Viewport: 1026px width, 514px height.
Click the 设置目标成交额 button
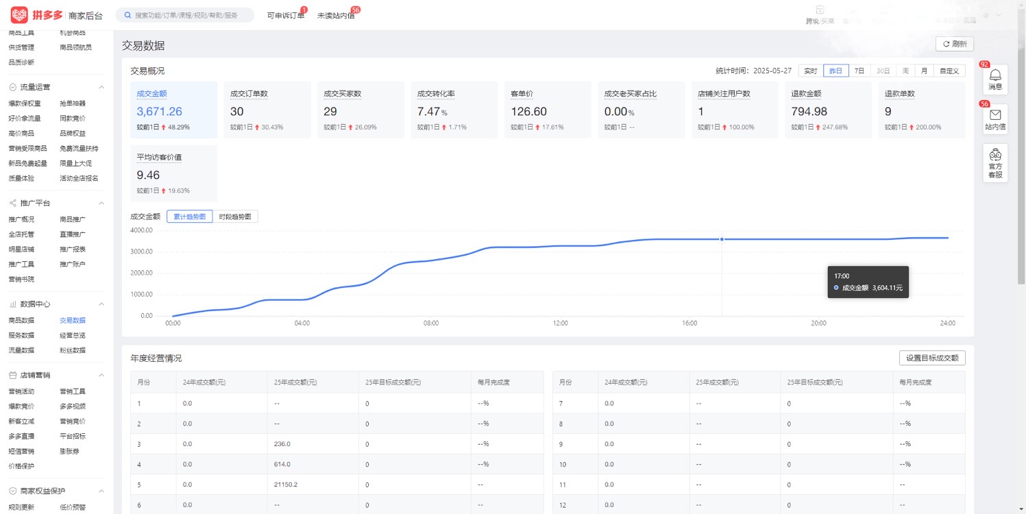[932, 358]
